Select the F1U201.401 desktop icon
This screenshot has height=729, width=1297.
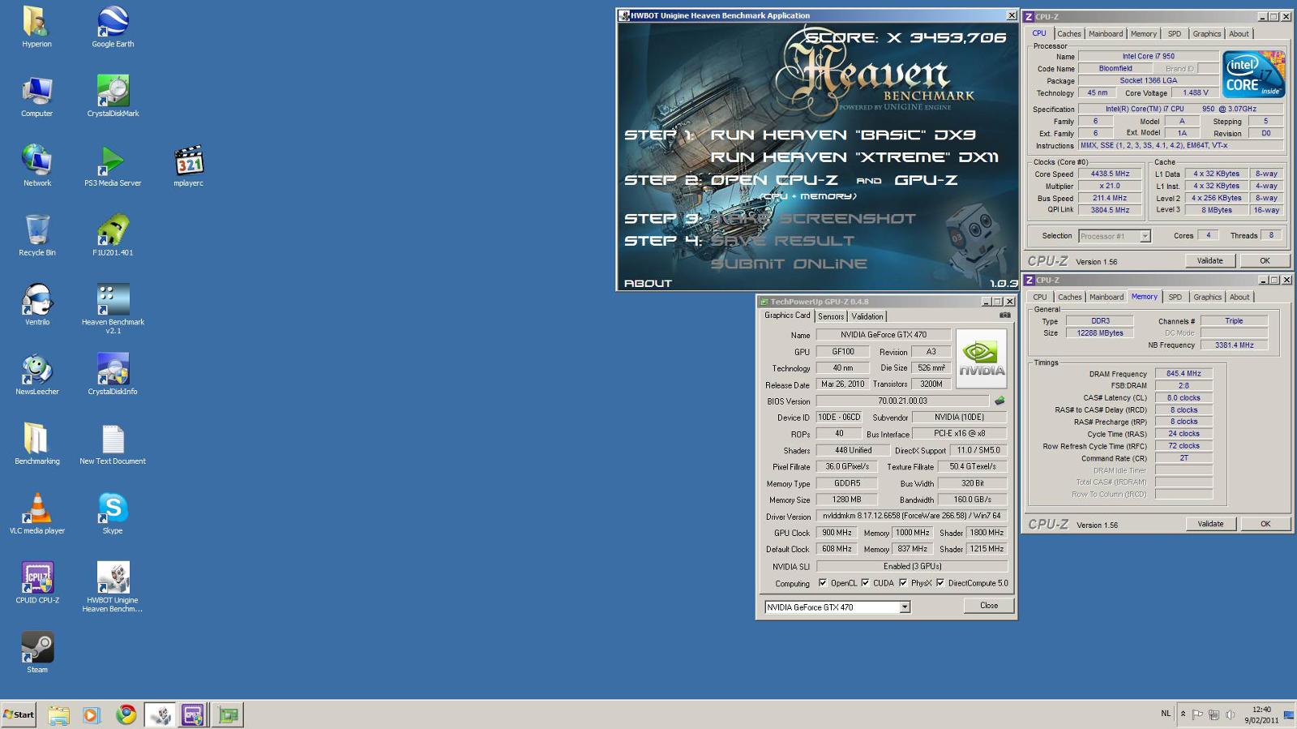click(113, 236)
